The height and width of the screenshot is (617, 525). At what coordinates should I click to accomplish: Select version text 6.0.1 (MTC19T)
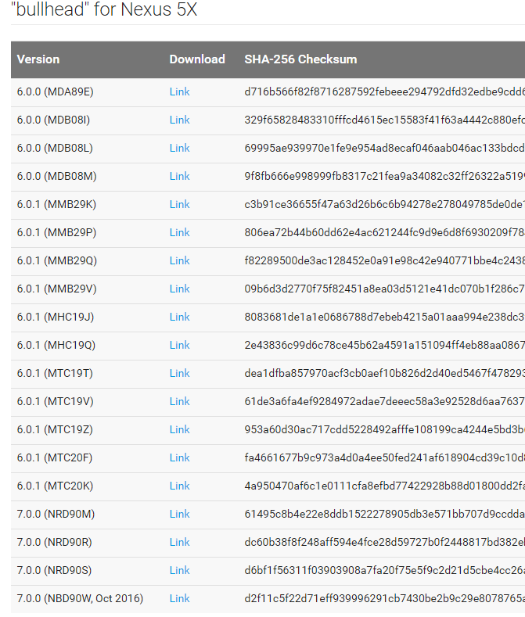tap(55, 373)
